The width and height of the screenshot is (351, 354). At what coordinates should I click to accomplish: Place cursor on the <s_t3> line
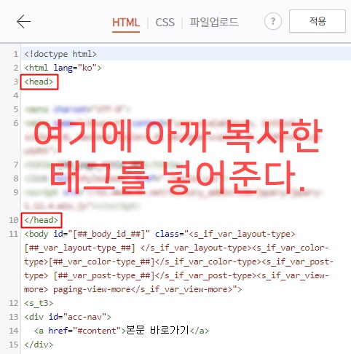[39, 303]
